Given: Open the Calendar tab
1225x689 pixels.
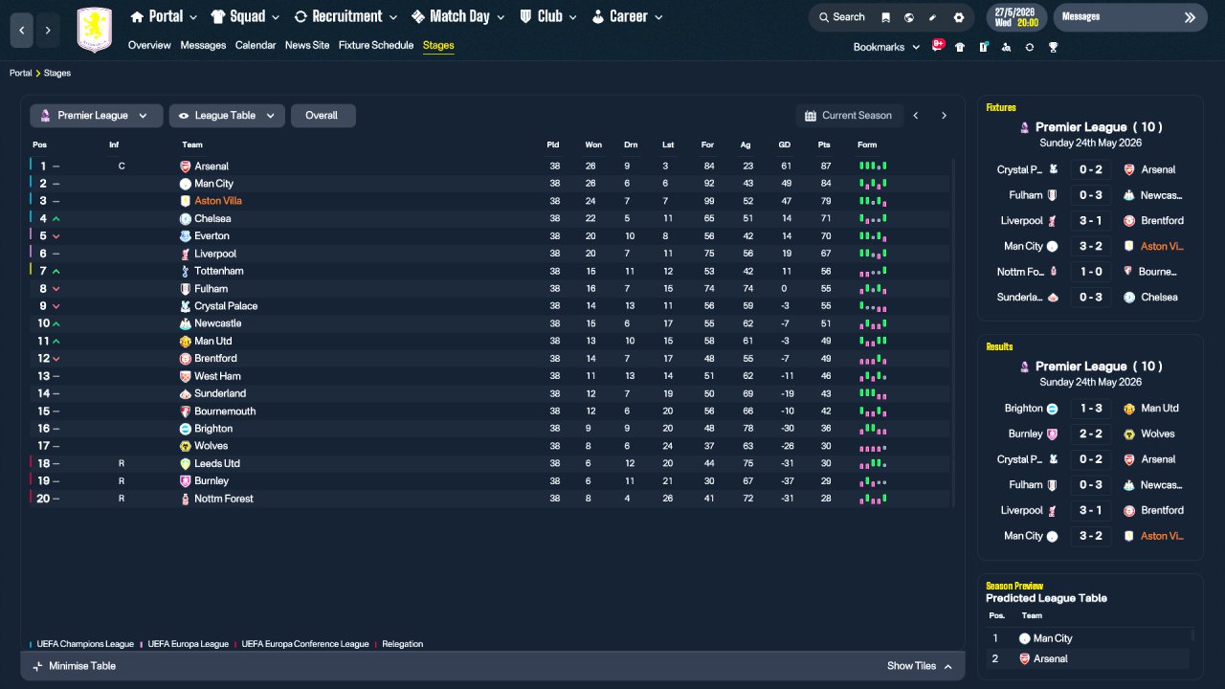Looking at the screenshot, I should [x=256, y=46].
